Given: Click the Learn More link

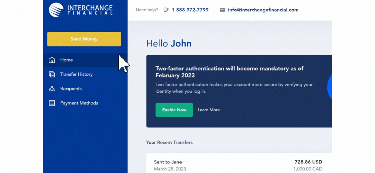Looking at the screenshot, I should click(209, 110).
